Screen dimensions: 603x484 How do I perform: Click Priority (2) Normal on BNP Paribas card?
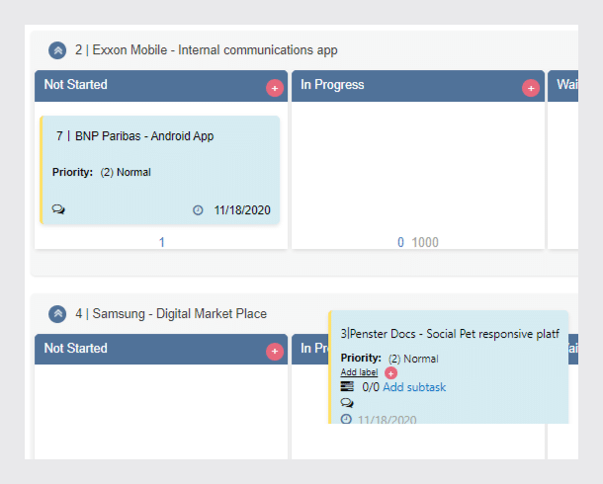pos(102,172)
